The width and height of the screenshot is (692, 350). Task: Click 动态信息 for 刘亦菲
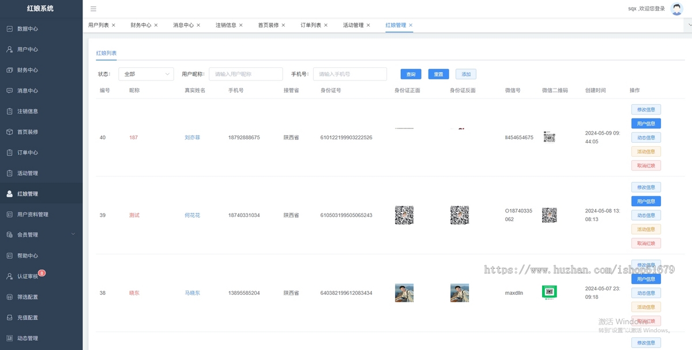(x=646, y=138)
